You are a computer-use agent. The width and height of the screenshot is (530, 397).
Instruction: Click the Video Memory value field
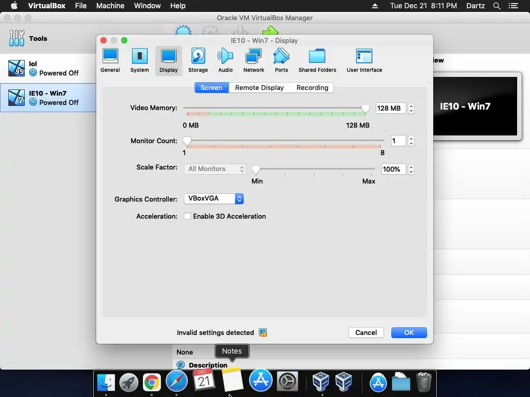[x=391, y=109]
